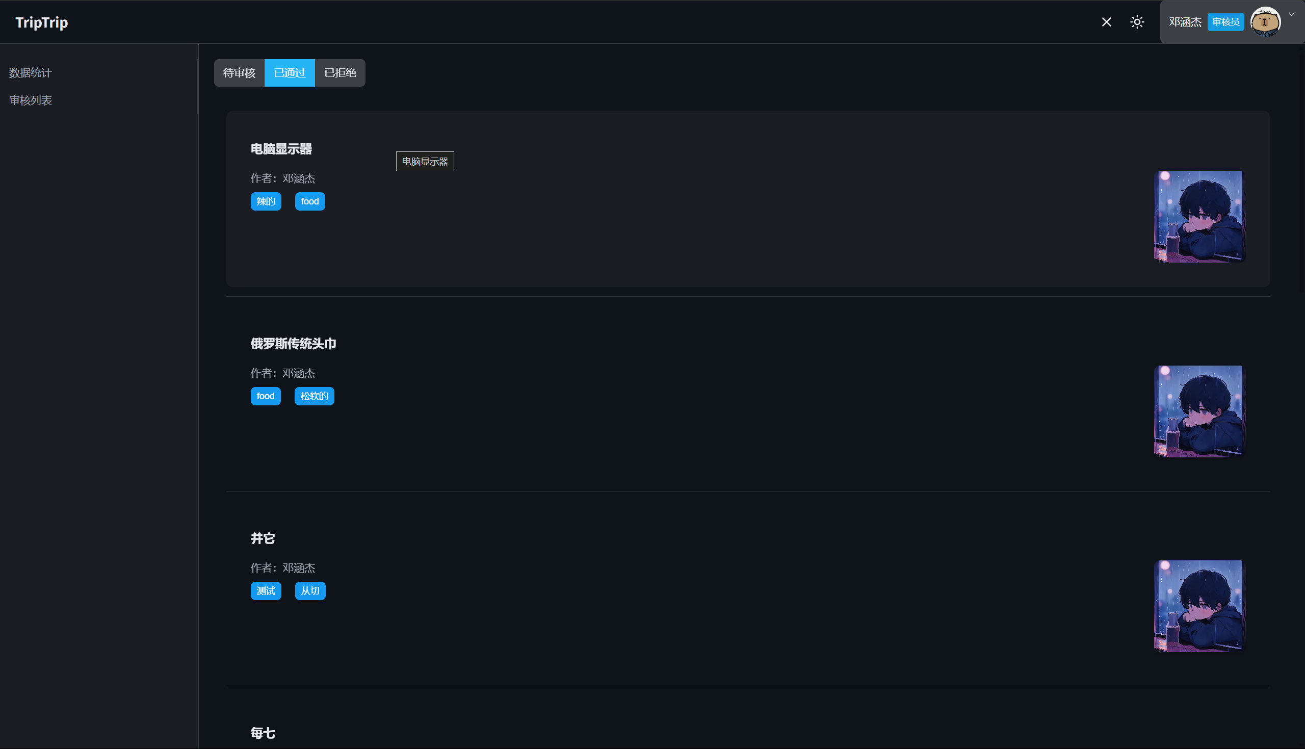
Task: Toggle light theme with sun icon
Action: click(x=1137, y=22)
